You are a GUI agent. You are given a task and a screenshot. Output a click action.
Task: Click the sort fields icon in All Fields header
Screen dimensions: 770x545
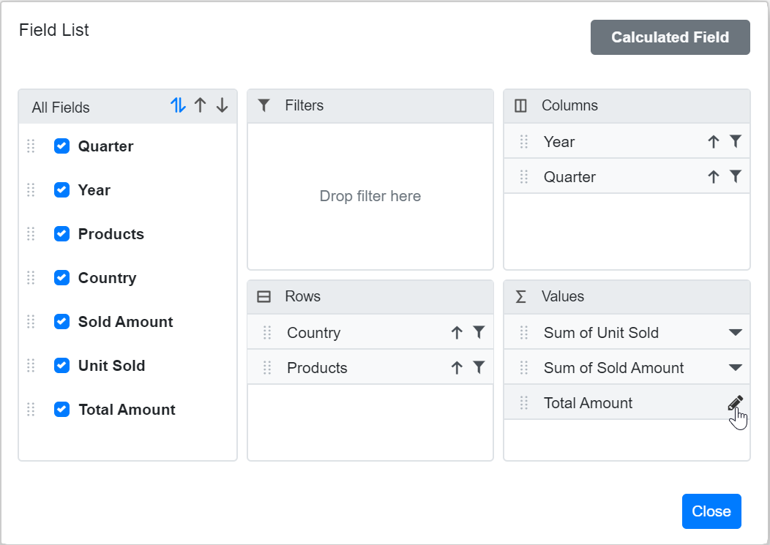click(x=177, y=106)
